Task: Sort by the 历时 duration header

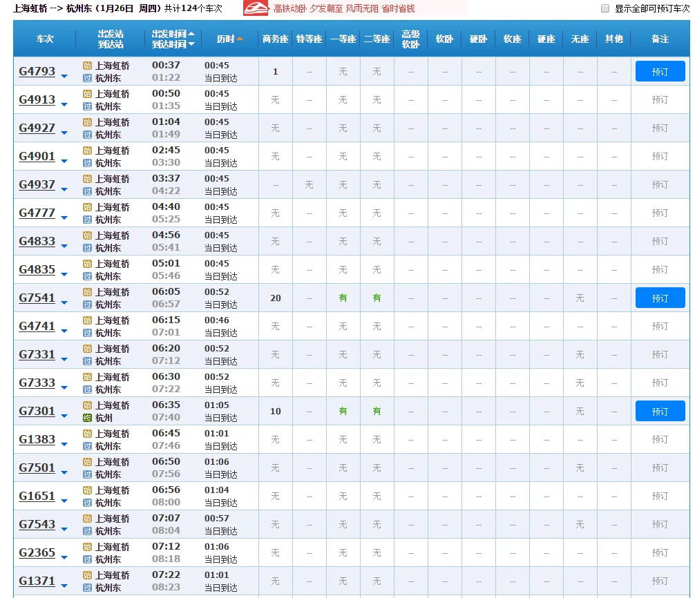Action: (226, 39)
